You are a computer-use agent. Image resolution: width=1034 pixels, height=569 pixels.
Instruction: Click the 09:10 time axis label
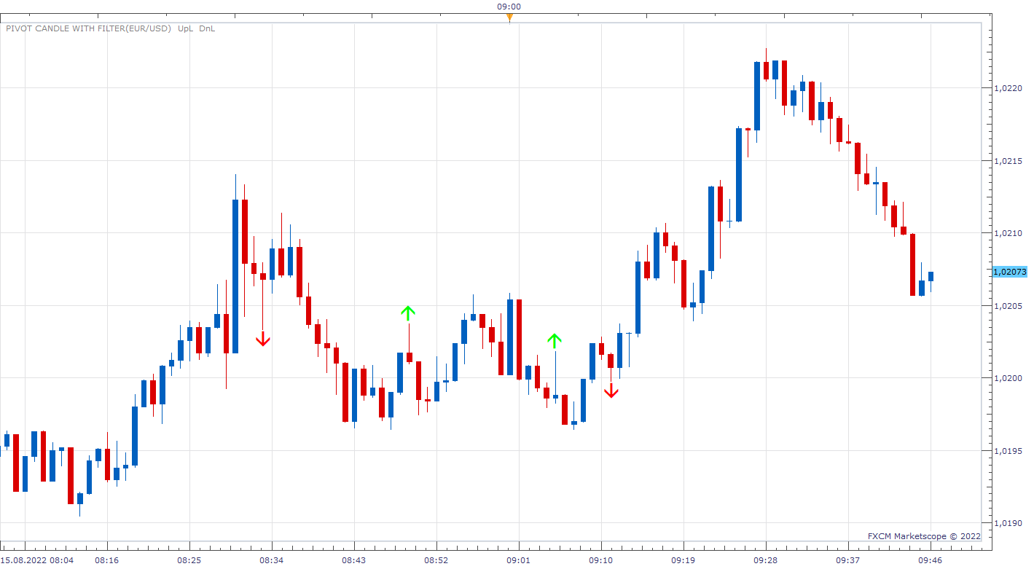pyautogui.click(x=601, y=560)
